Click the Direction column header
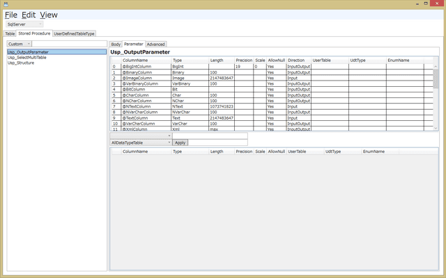Image resolution: width=446 pixels, height=278 pixels. point(299,60)
